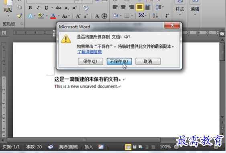Open font color dropdown arrow
The width and height of the screenshot is (226, 153).
pos(59,16)
